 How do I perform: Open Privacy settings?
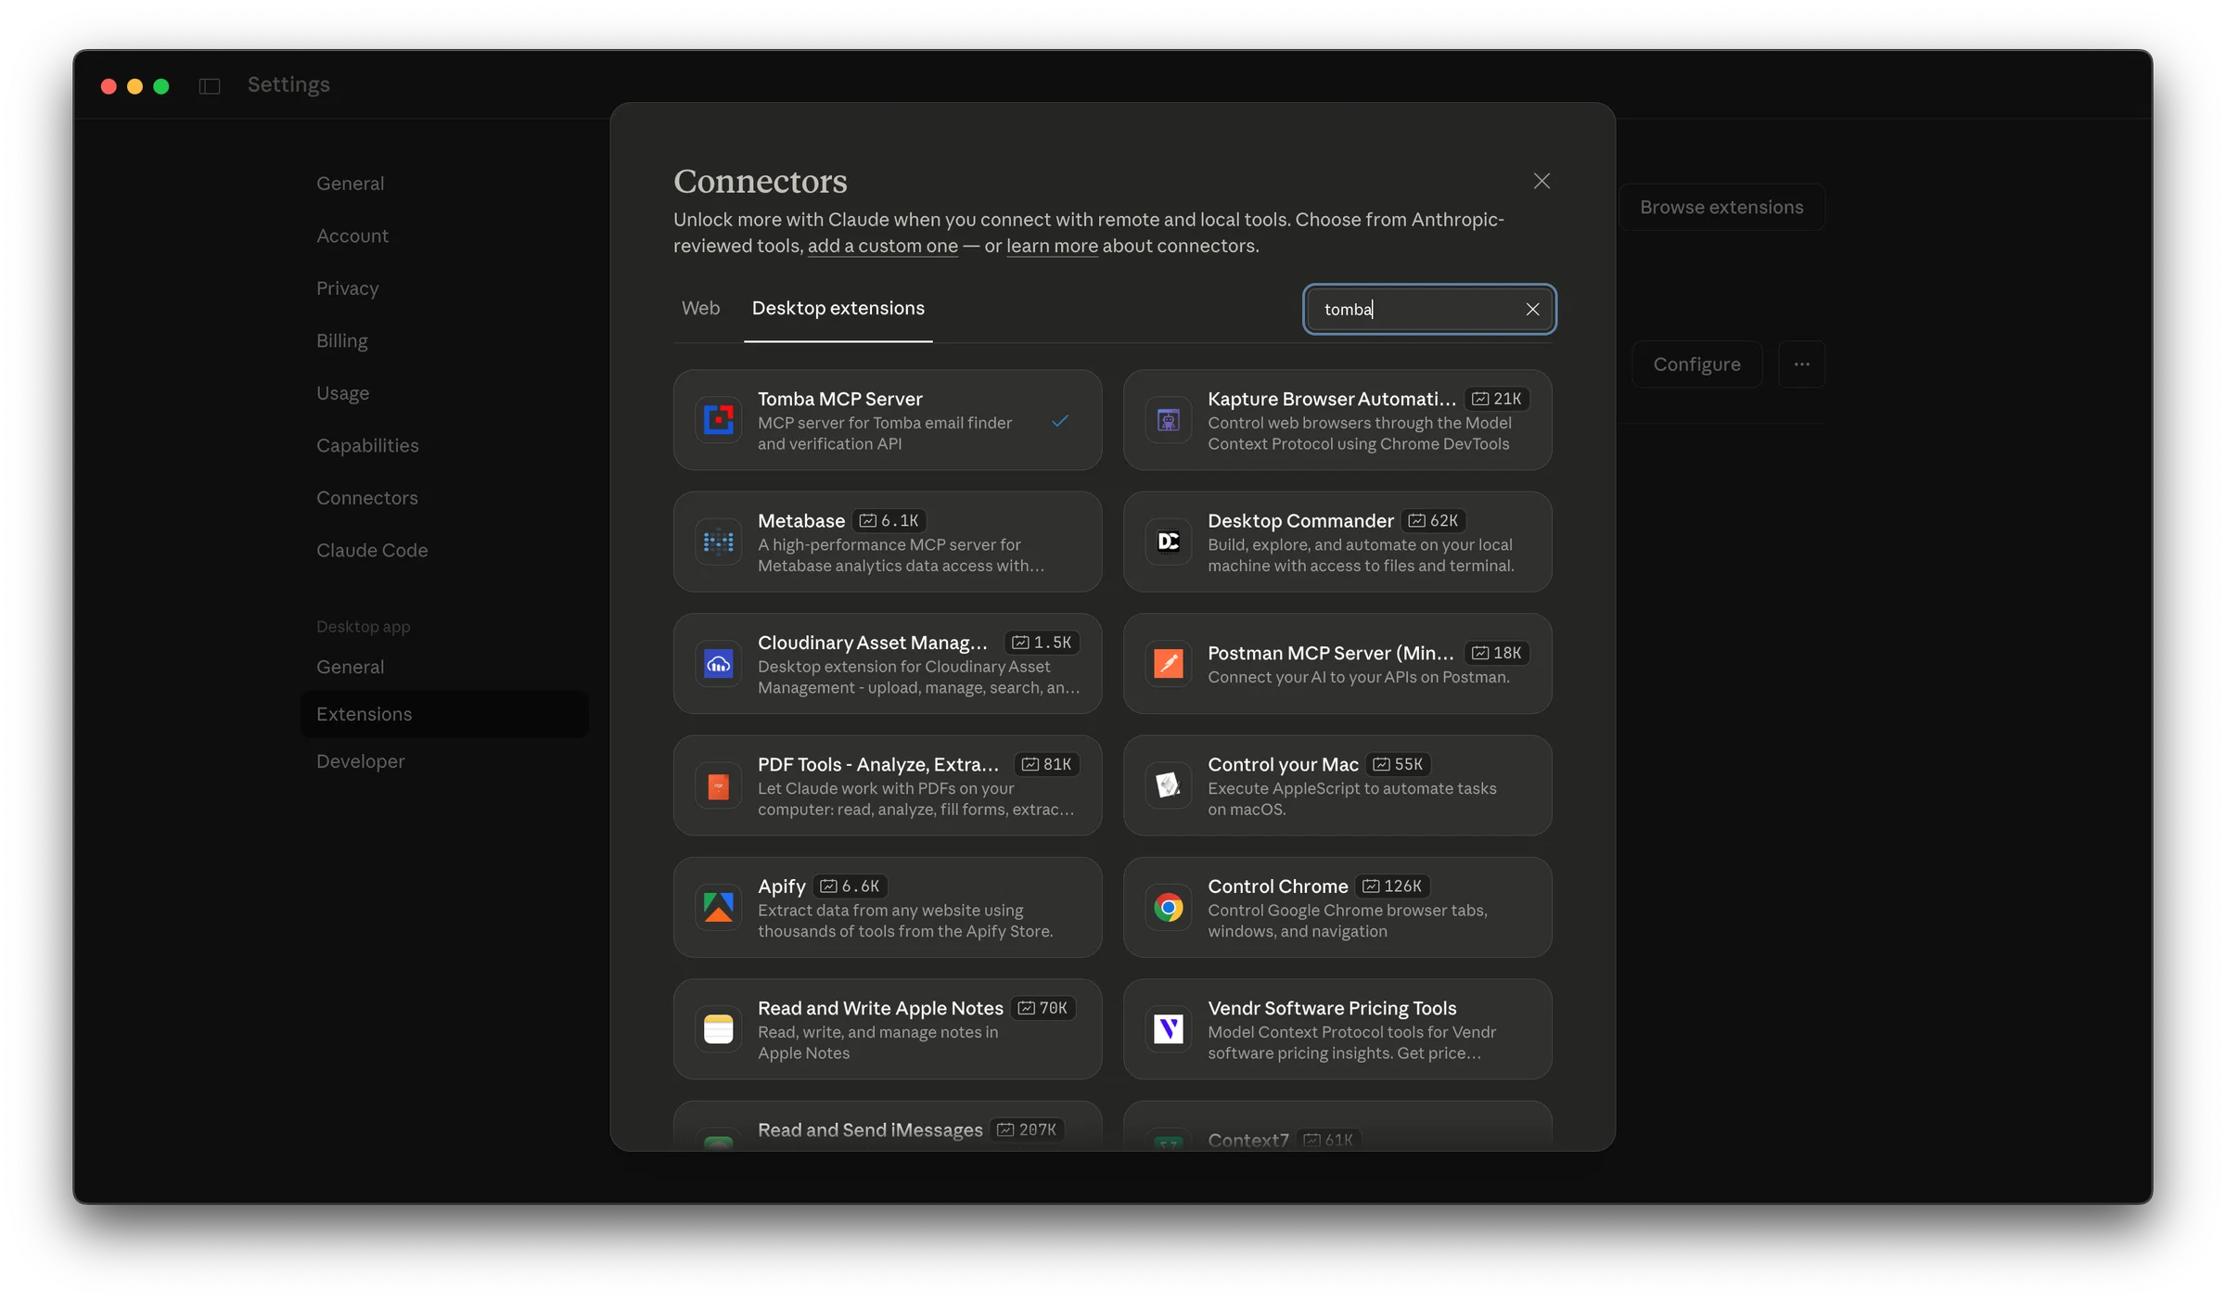(x=347, y=288)
